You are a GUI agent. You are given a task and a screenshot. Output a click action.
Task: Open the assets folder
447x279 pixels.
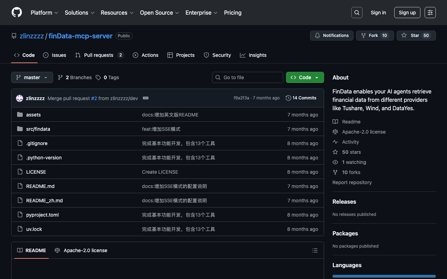click(34, 115)
